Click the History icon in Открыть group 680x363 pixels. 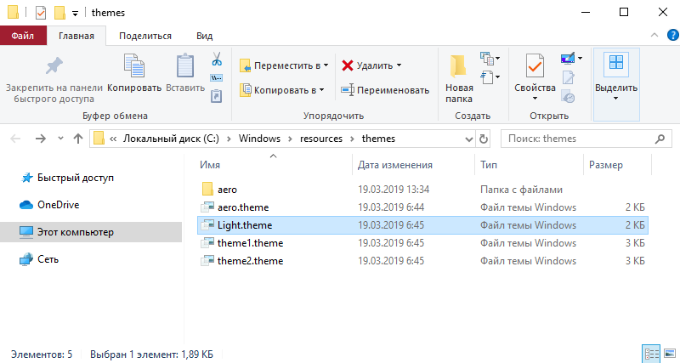tap(568, 96)
